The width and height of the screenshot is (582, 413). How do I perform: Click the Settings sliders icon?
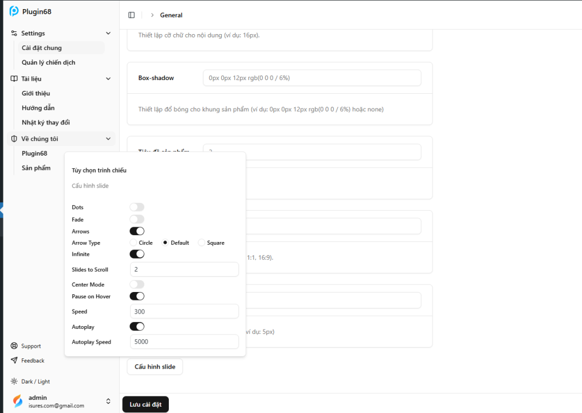tap(15, 34)
